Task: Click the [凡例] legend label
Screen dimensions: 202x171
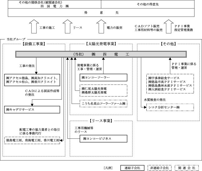Action: [108, 168]
